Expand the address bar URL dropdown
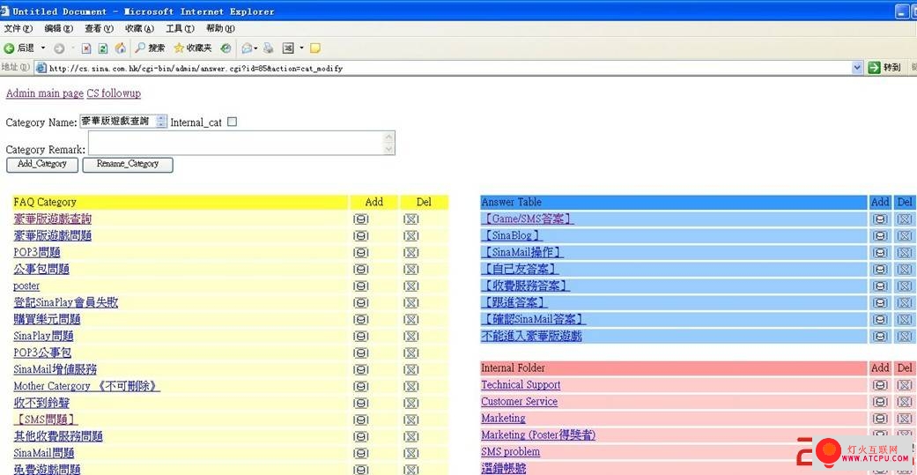 coord(857,68)
